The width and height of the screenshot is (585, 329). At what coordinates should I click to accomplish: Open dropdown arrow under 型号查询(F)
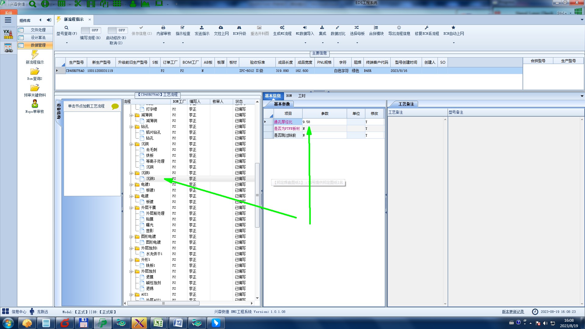coord(67,43)
